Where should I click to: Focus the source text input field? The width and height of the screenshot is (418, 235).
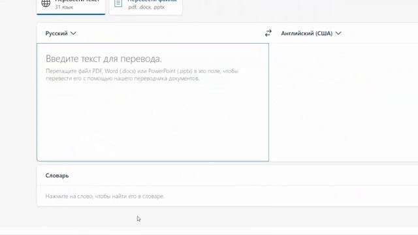tap(153, 102)
